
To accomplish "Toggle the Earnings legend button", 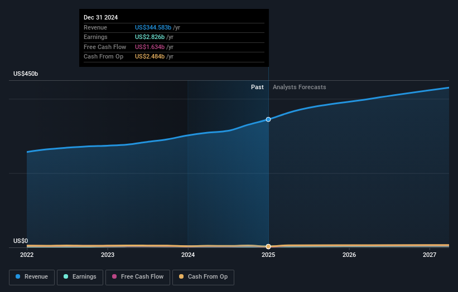I will pos(80,277).
